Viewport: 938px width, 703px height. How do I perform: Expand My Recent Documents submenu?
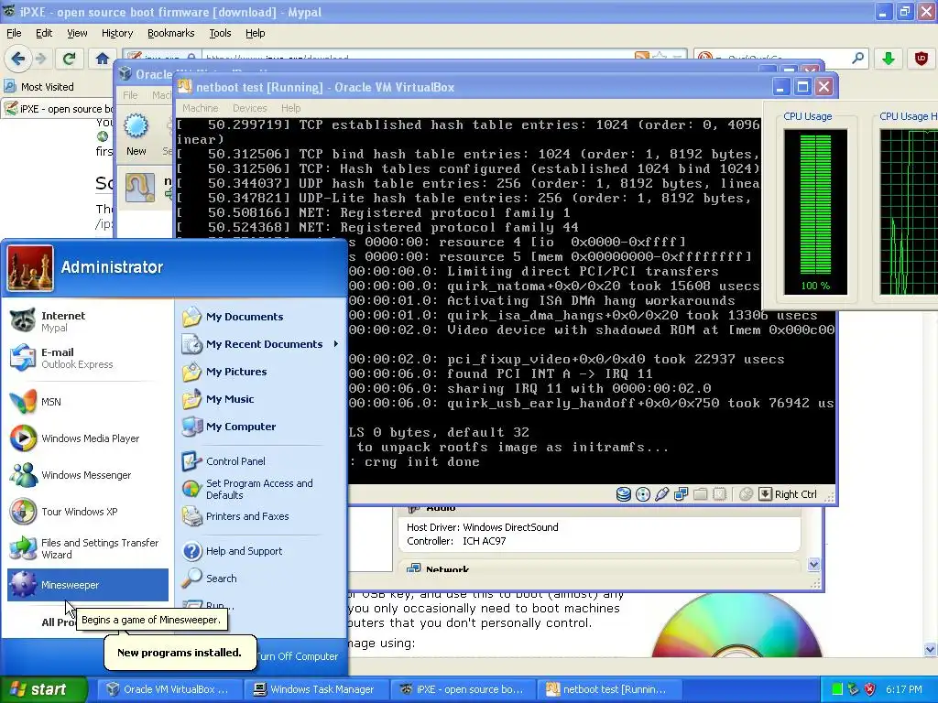(261, 344)
